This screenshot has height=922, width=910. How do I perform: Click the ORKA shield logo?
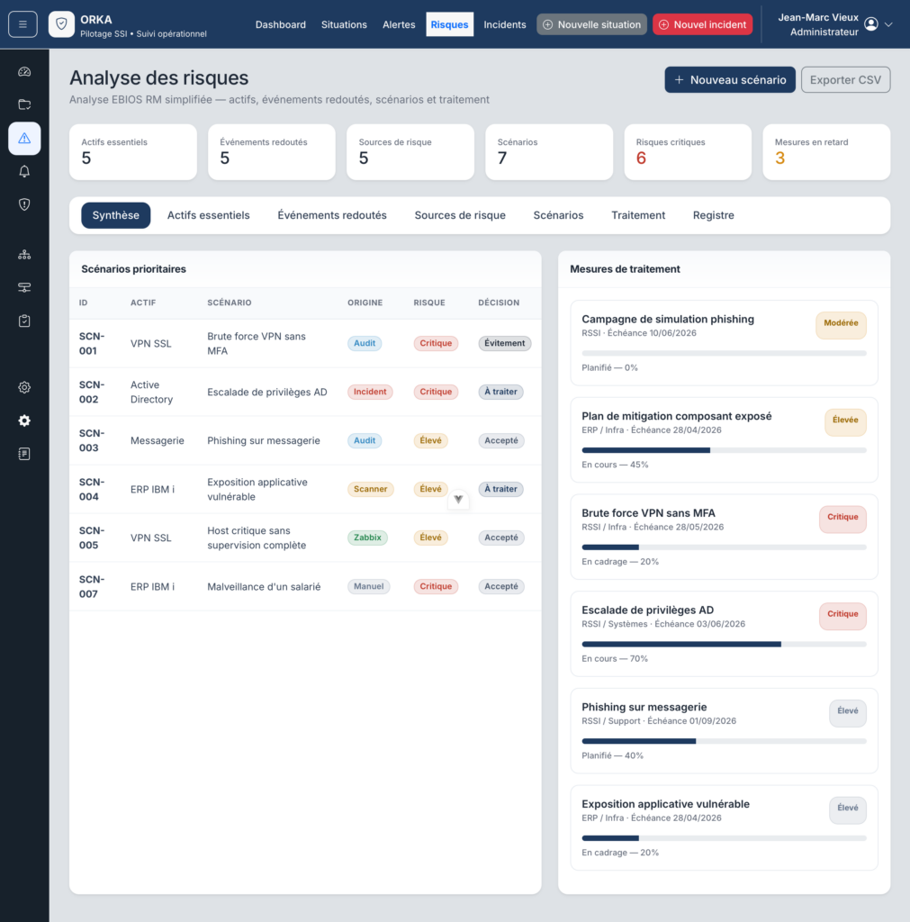[x=61, y=24]
